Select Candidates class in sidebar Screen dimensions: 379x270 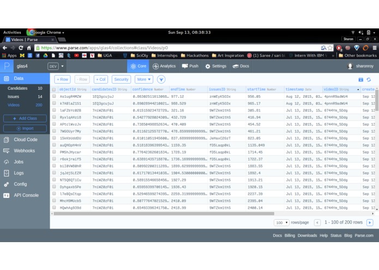coord(25,89)
